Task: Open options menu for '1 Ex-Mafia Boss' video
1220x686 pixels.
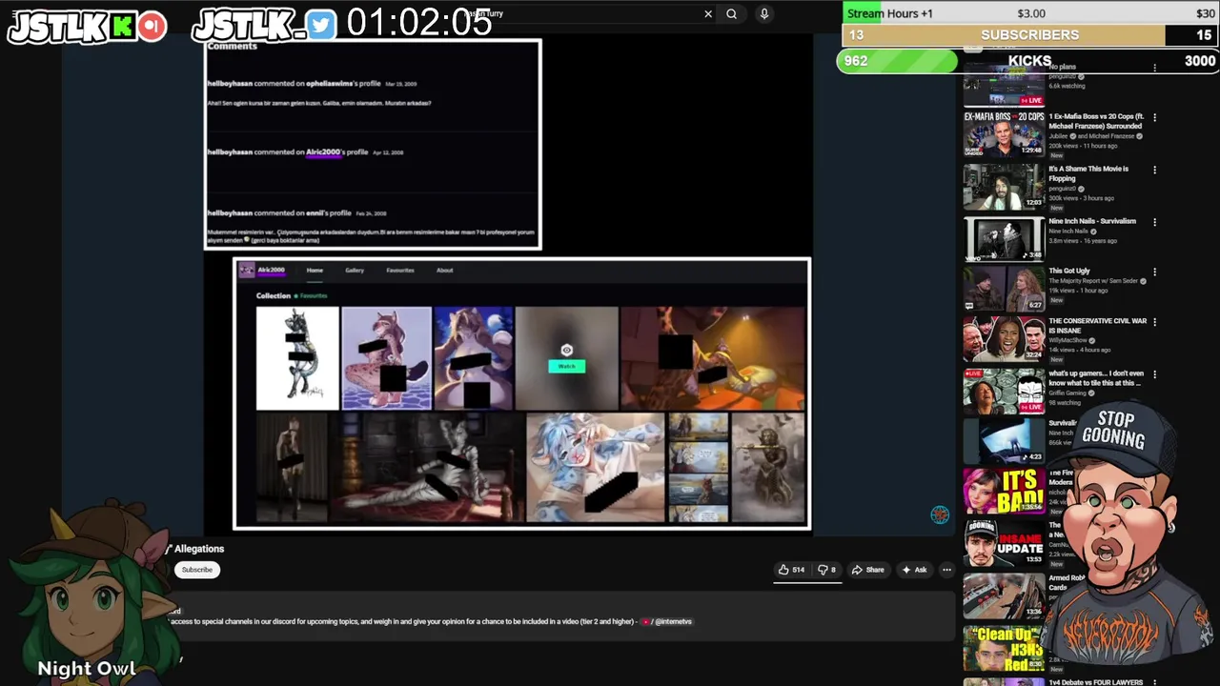Action: coord(1154,118)
